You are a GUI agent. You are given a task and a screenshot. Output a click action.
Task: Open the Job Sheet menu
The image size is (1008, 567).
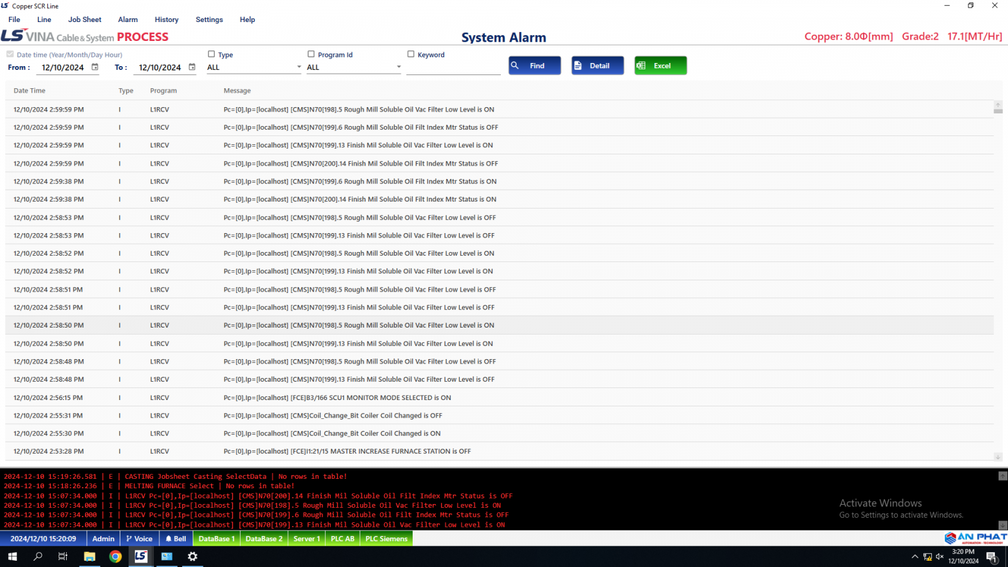coord(84,20)
